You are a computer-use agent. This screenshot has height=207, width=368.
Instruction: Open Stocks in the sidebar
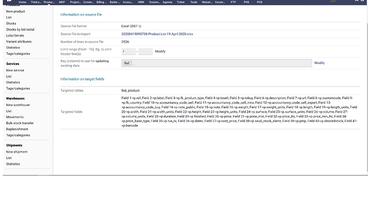pyautogui.click(x=11, y=23)
